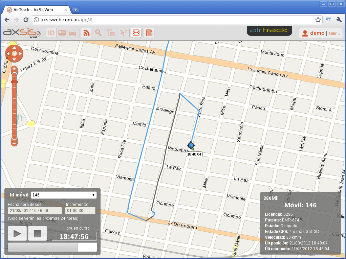Open the Id móvil dropdown showing 146
Screen dimensions: 346x259
point(64,195)
